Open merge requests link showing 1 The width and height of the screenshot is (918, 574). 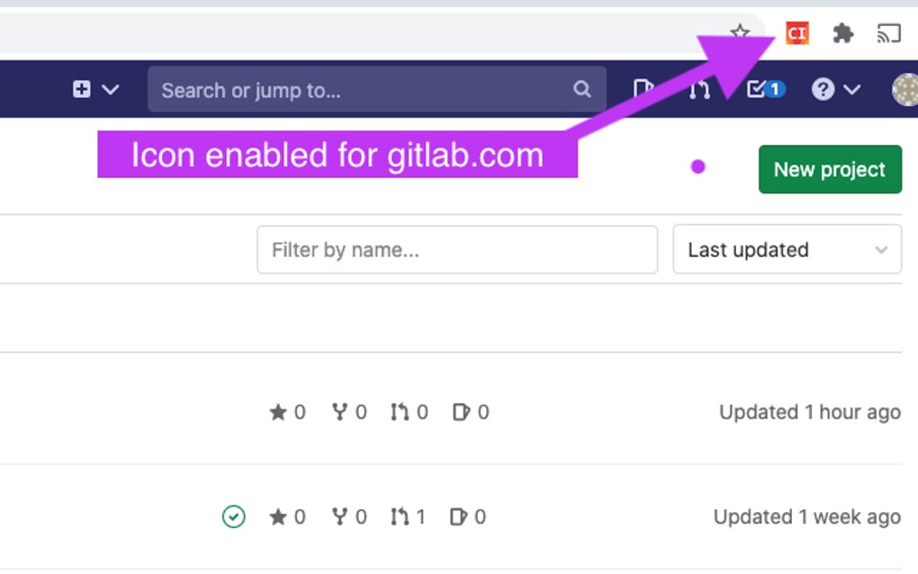tap(409, 516)
